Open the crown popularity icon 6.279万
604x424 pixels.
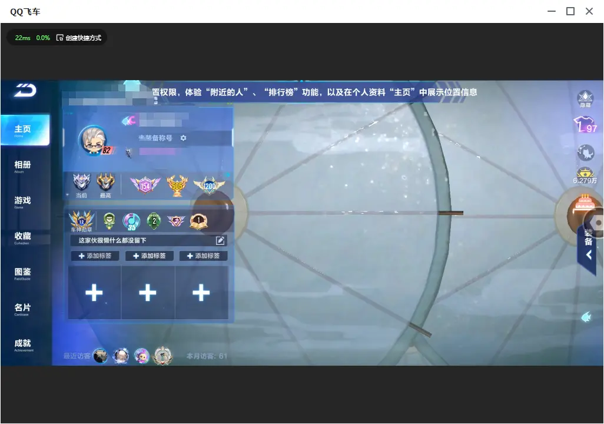click(585, 176)
